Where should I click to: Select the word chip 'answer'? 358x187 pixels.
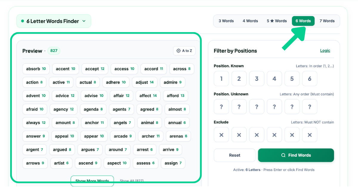pyautogui.click(x=36, y=136)
